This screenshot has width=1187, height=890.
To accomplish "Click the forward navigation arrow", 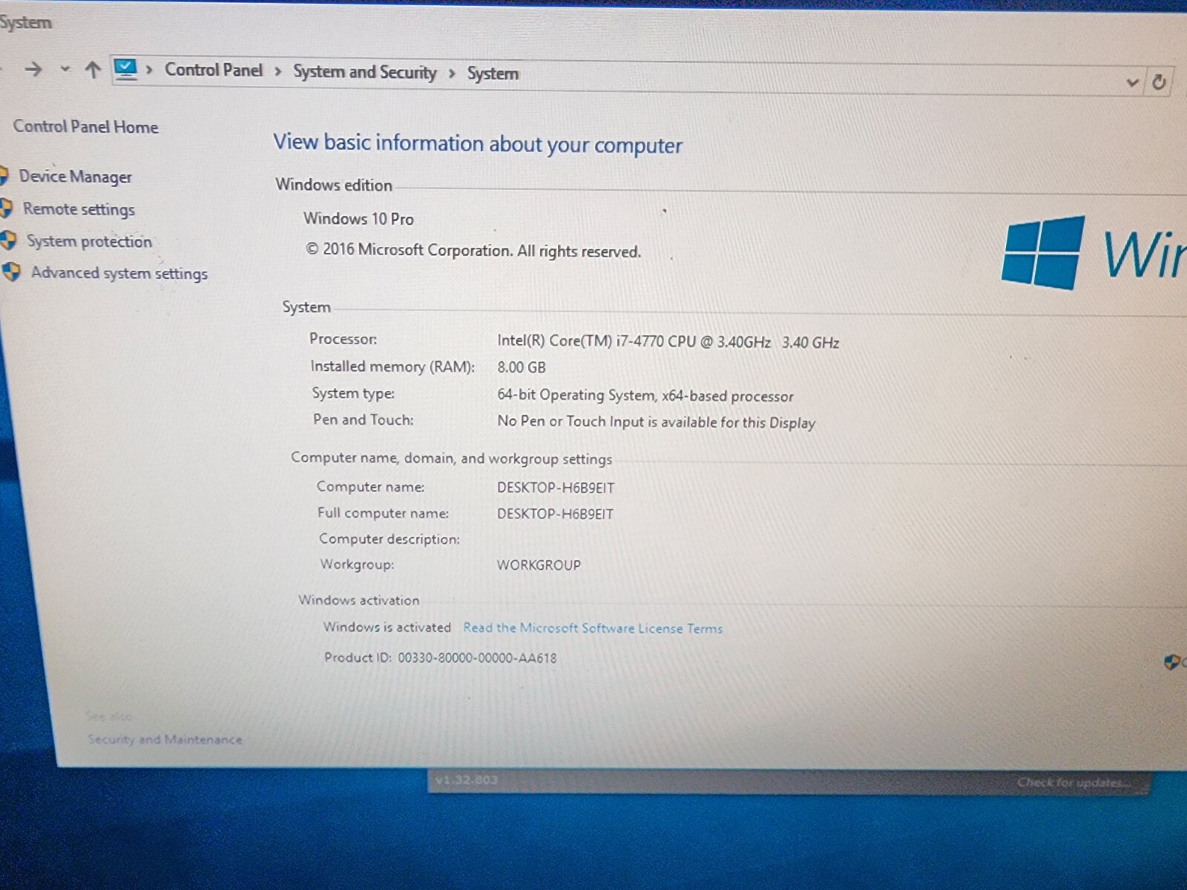I will pos(33,69).
